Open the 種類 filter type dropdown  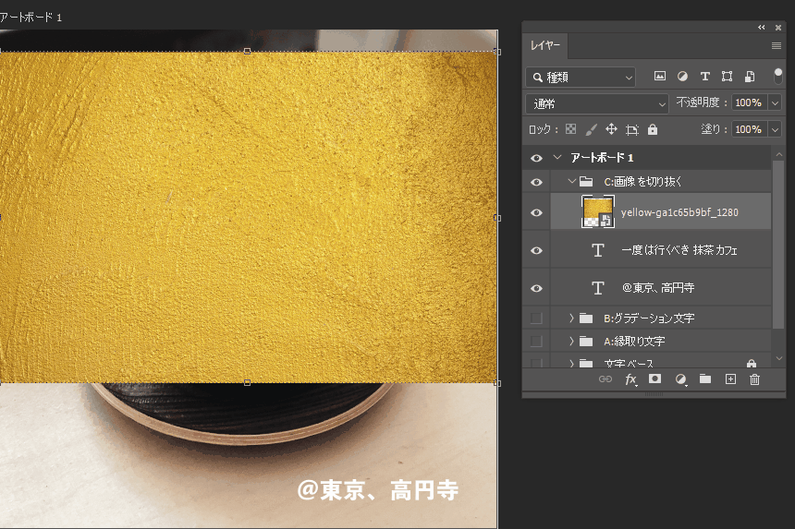tap(581, 78)
